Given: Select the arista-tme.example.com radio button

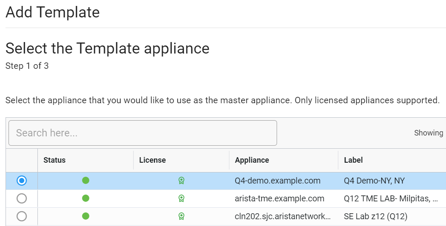Looking at the screenshot, I should click(x=22, y=198).
